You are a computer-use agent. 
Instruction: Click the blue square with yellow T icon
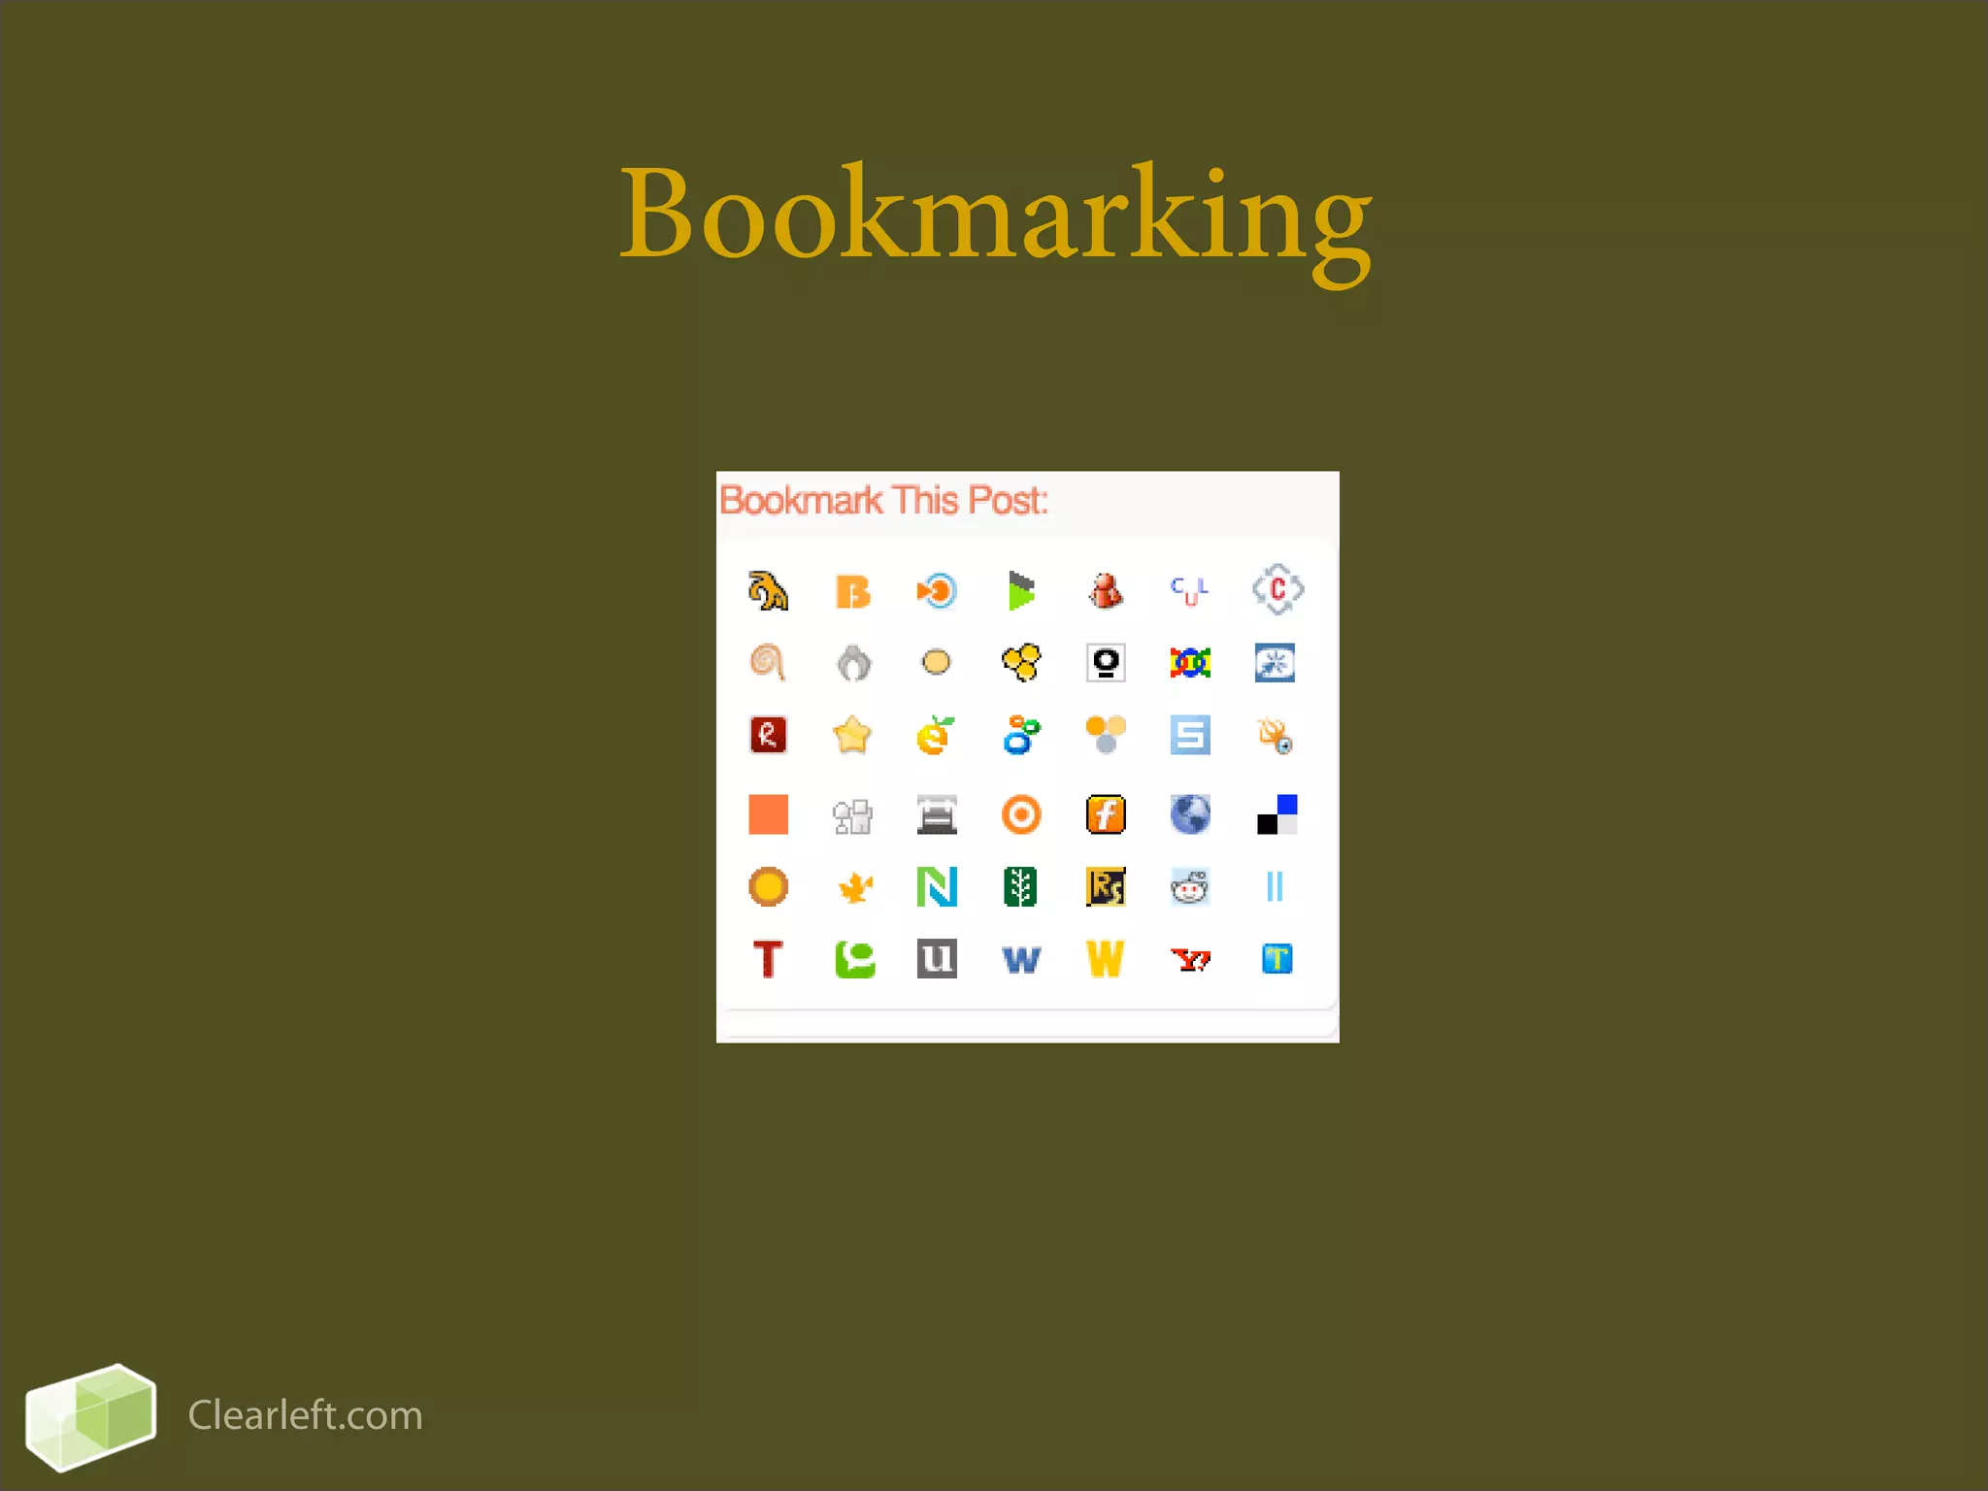tap(1276, 959)
